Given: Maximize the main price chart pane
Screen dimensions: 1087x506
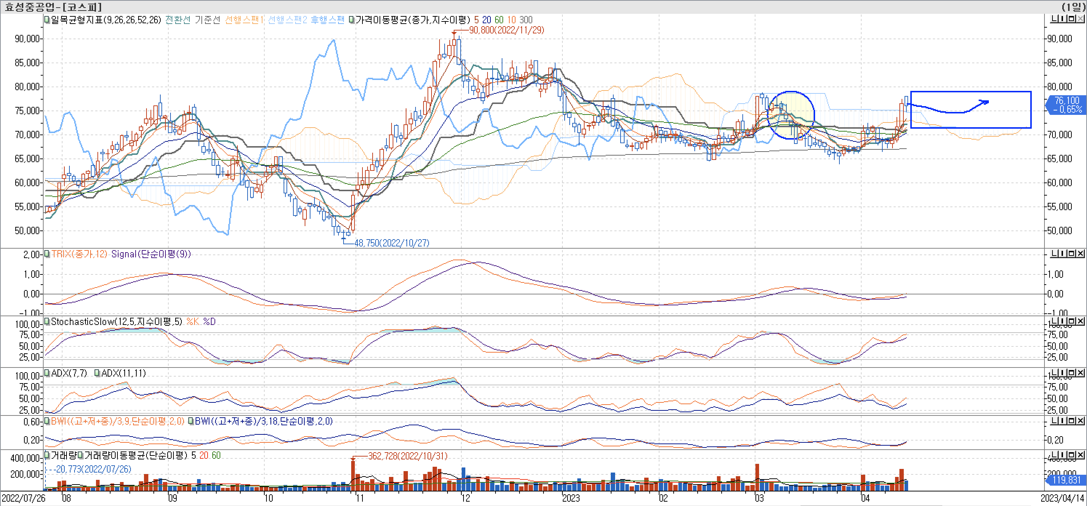Looking at the screenshot, I should tap(1071, 19).
